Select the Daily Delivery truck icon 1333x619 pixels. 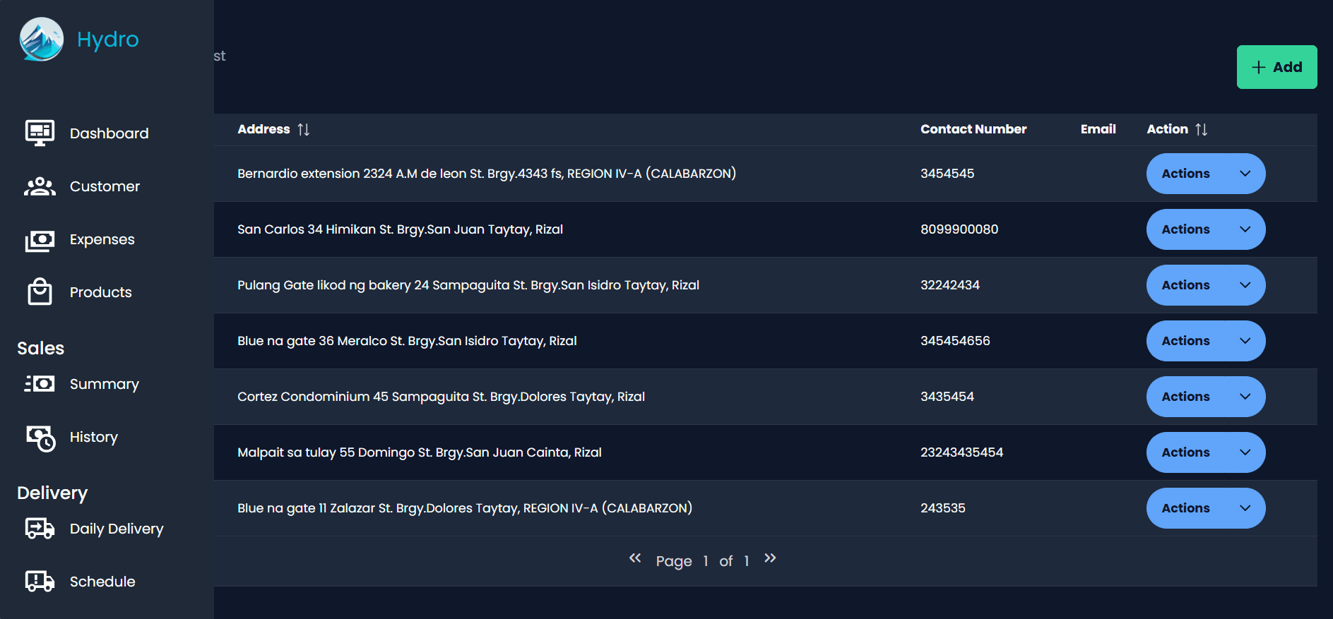[x=40, y=528]
